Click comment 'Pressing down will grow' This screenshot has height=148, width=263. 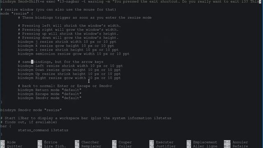click(x=68, y=38)
